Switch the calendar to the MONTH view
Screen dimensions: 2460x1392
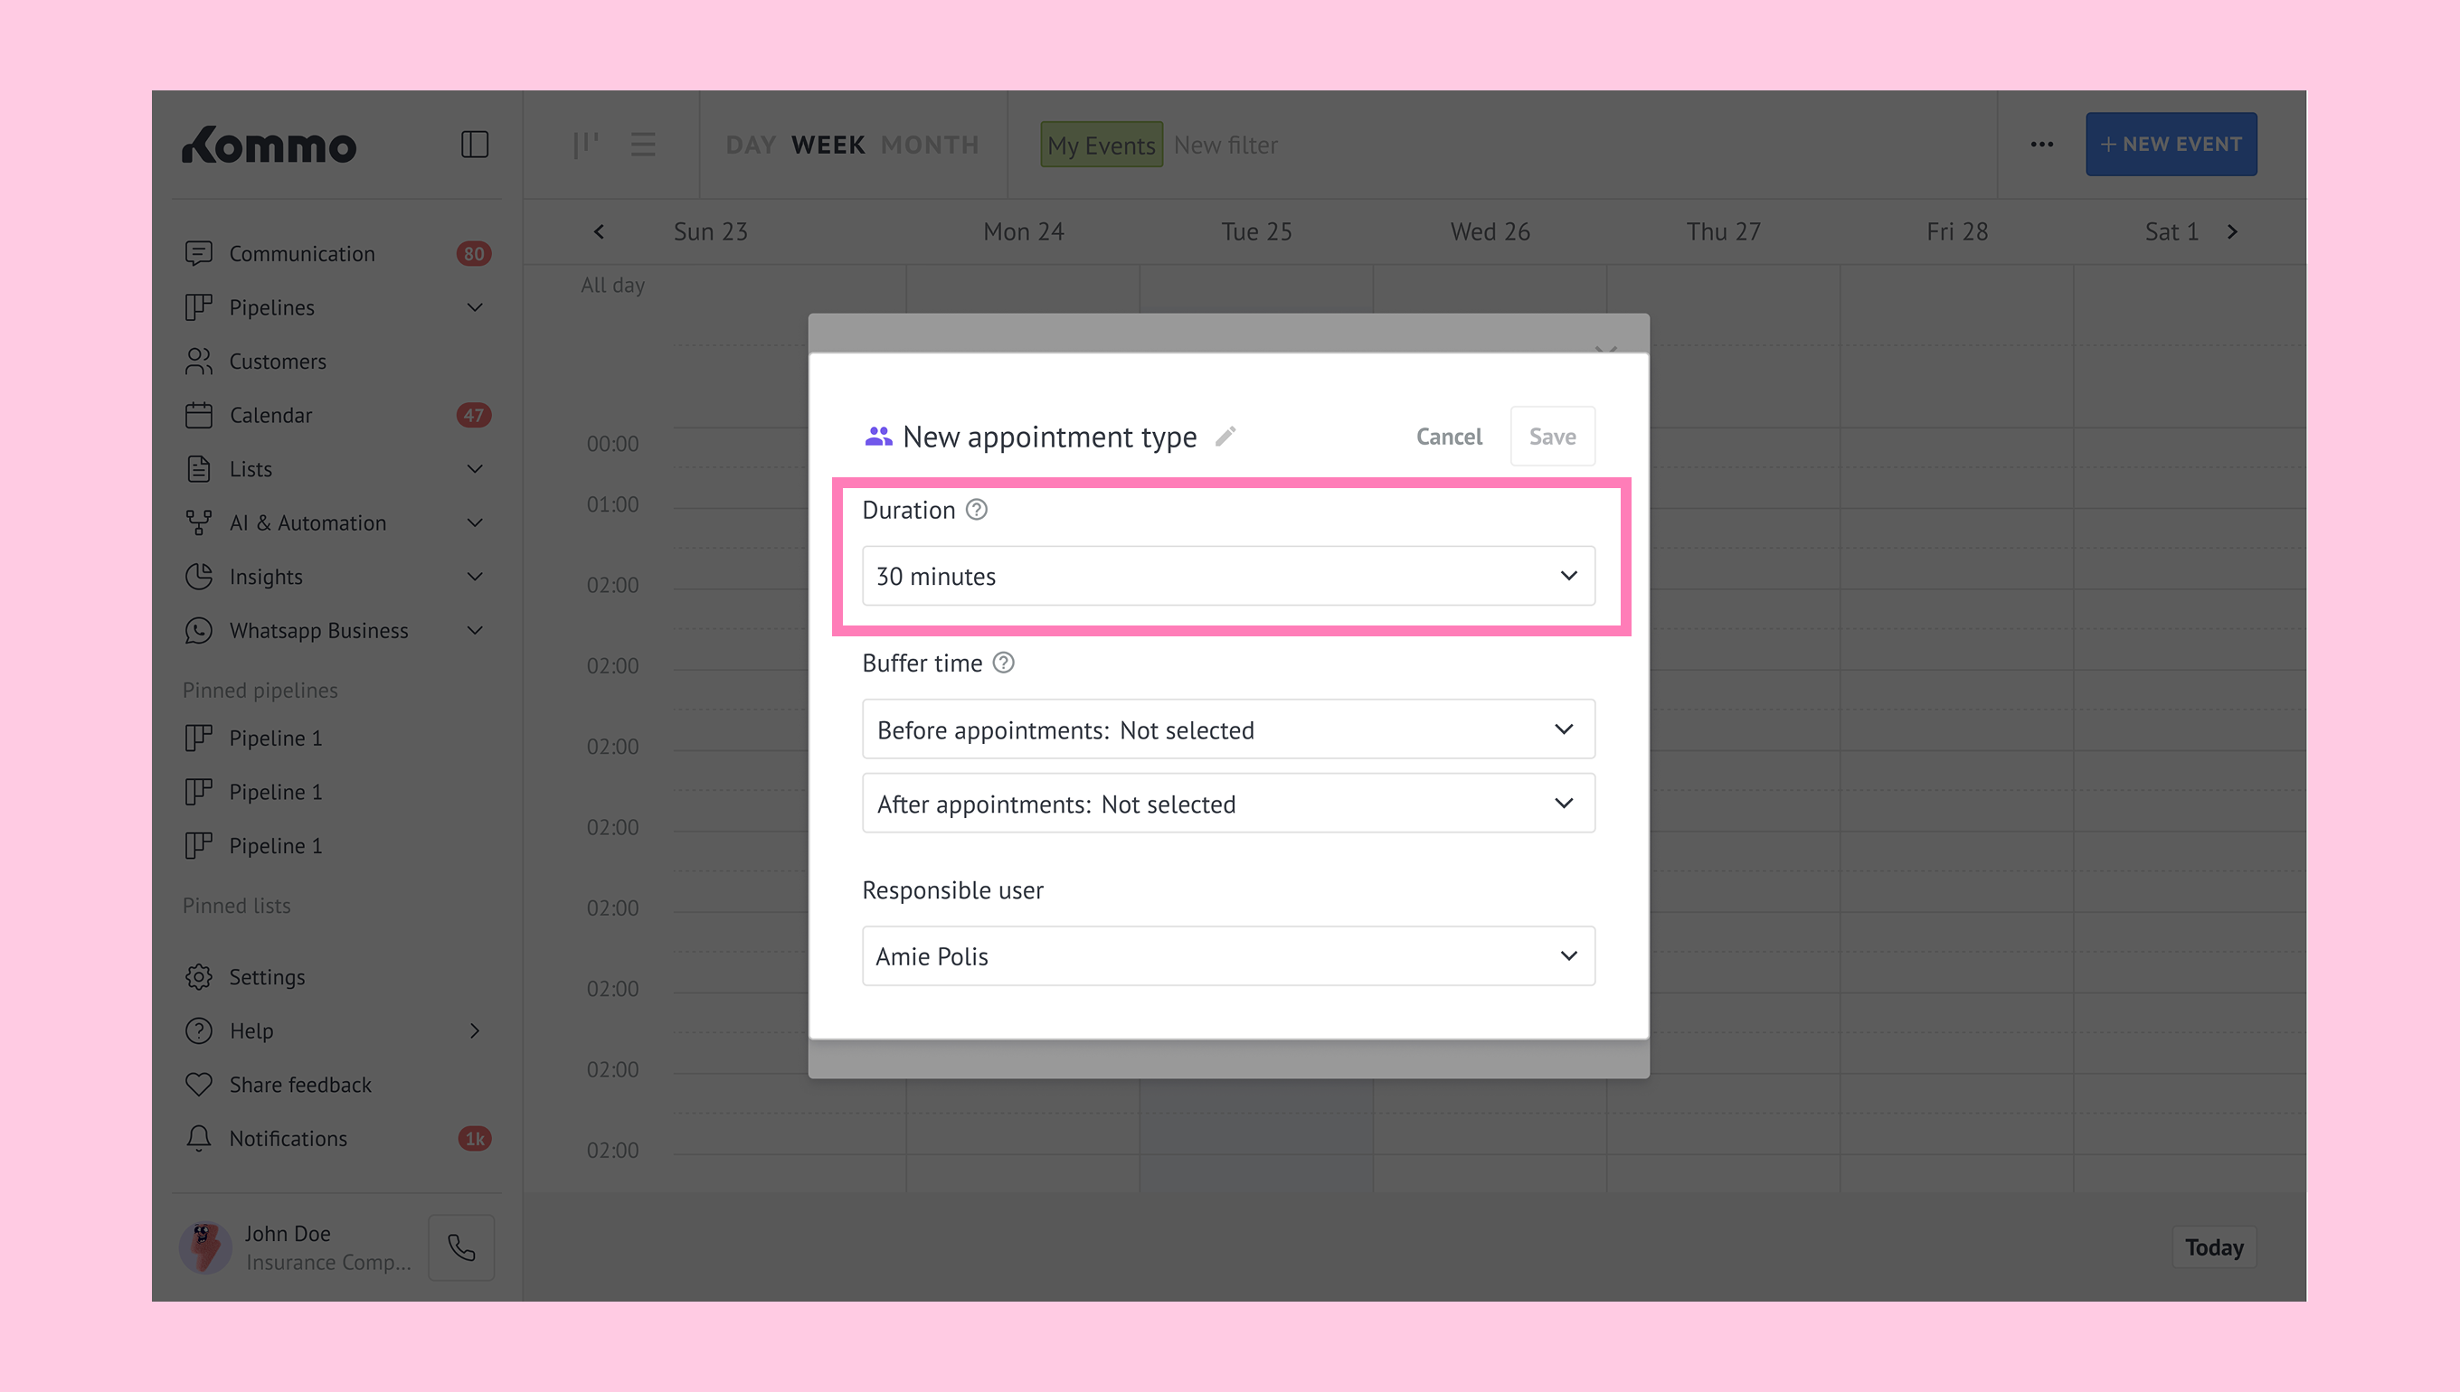930,145
